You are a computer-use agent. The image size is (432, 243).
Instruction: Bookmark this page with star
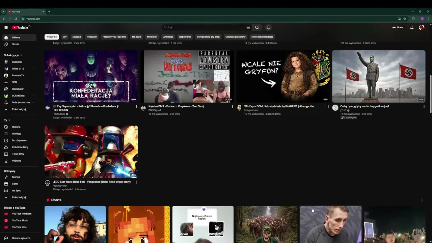tap(404, 19)
